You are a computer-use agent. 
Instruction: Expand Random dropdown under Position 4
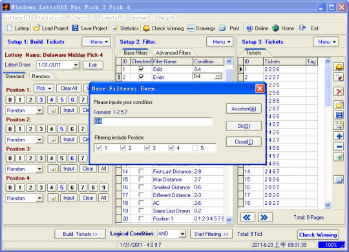[x=39, y=198]
